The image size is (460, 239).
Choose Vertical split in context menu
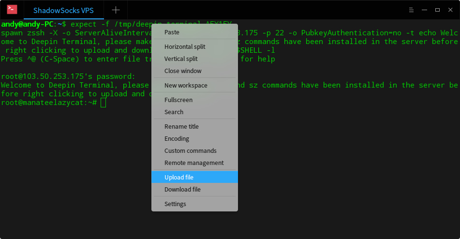pos(181,59)
